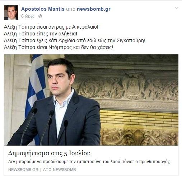Click the post line ending "Α κεφαλαίο!"
Image resolution: width=182 pixels, height=176 pixels.
tap(51, 27)
